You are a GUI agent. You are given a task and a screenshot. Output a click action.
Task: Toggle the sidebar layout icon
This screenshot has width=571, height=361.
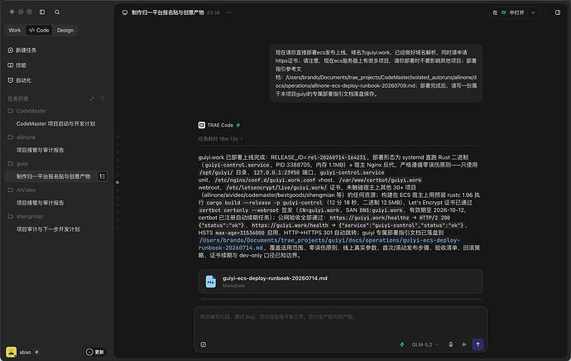click(42, 12)
